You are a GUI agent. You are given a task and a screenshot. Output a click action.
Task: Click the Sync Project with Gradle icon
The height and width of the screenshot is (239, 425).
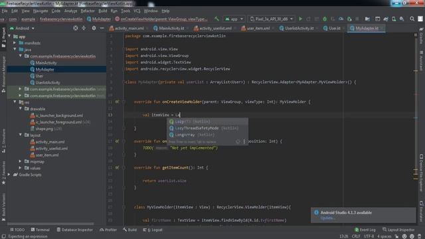386,19
